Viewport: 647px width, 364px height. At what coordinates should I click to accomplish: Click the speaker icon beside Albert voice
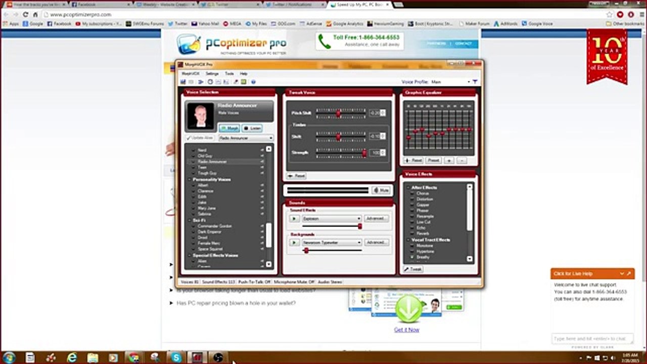tap(262, 186)
